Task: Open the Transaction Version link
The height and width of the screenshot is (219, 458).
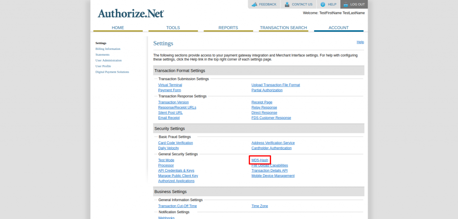Action: 174,102
